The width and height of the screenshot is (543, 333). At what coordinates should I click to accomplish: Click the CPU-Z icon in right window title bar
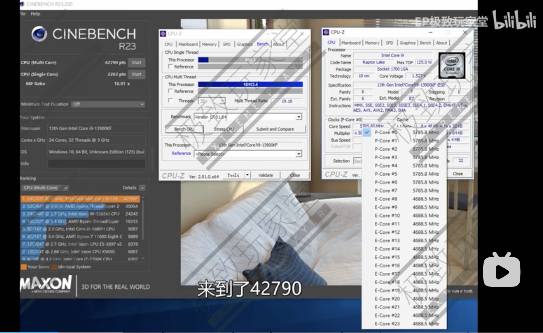326,32
